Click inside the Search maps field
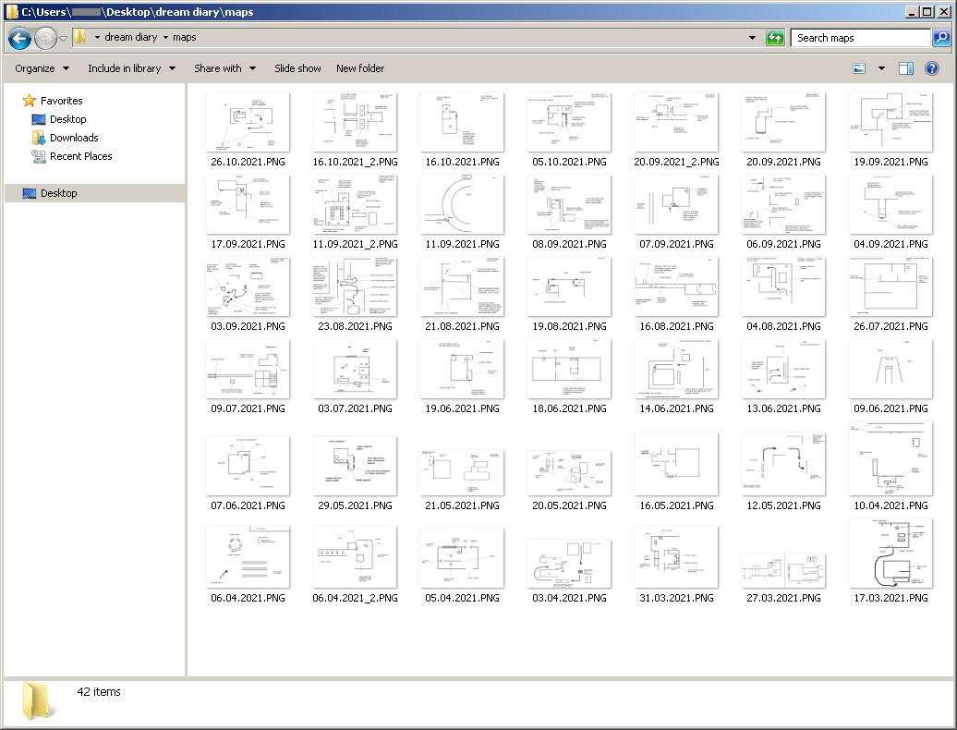 point(859,38)
